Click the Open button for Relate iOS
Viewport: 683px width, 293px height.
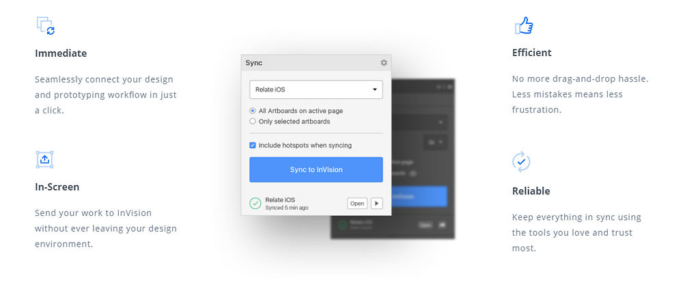tap(357, 204)
